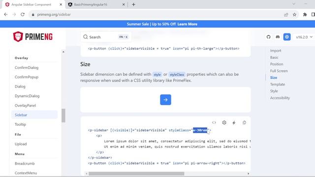This screenshot has width=315, height=177.
Task: Jump to Position section
Action: (277, 64)
